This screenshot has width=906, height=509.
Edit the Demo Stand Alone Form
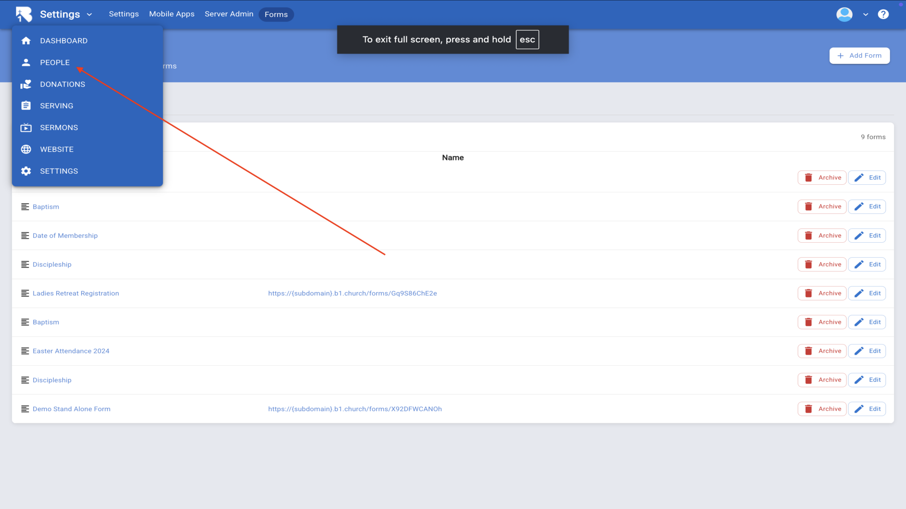867,409
